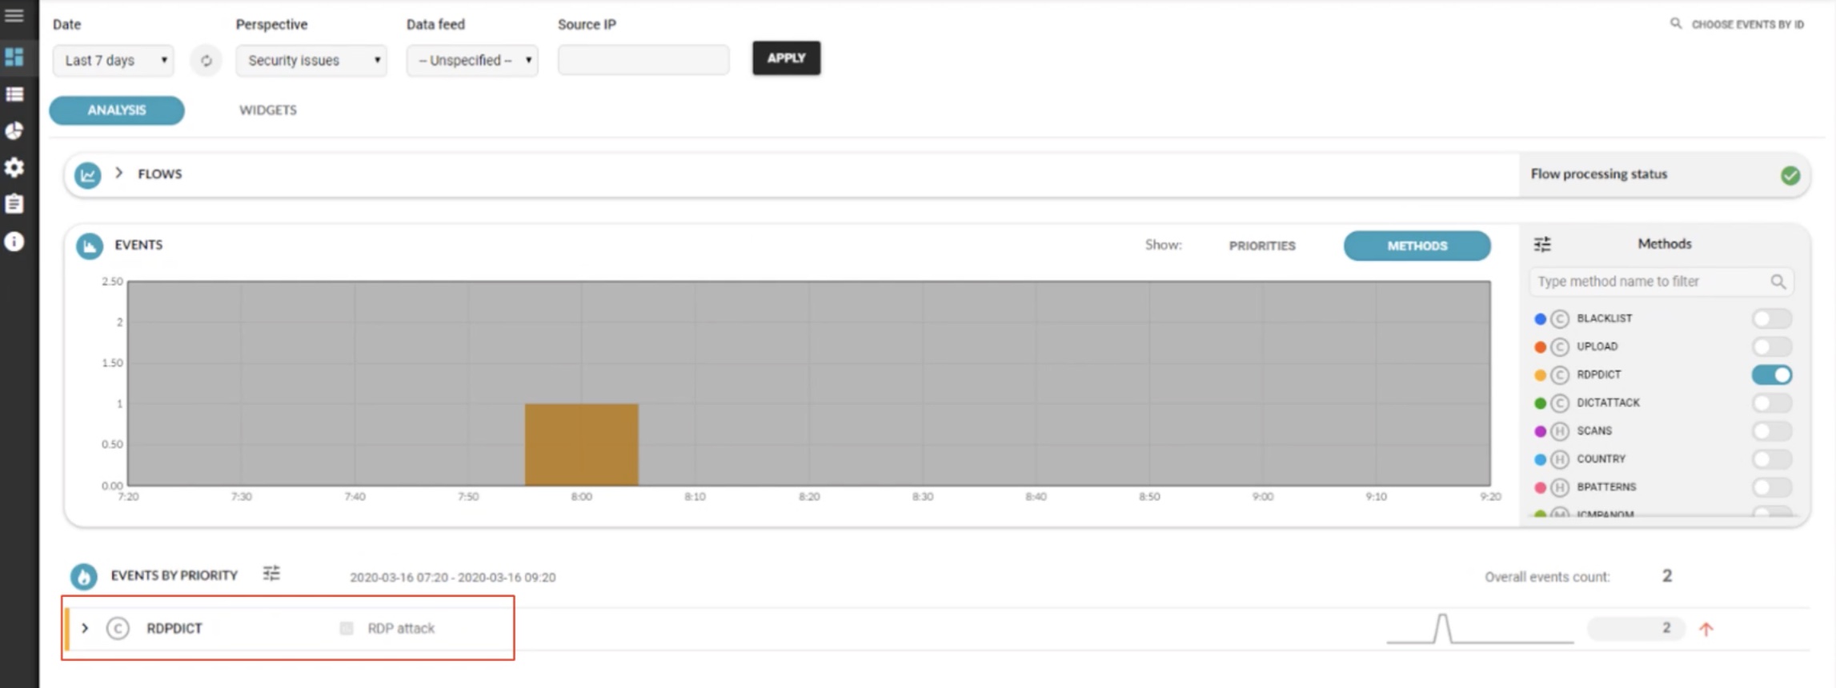The height and width of the screenshot is (688, 1836).
Task: Open the pie chart reports icon
Action: (x=14, y=131)
